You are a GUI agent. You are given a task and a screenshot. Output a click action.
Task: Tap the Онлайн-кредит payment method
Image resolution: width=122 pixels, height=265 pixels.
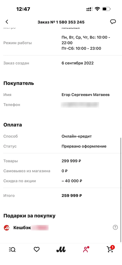click(x=77, y=136)
